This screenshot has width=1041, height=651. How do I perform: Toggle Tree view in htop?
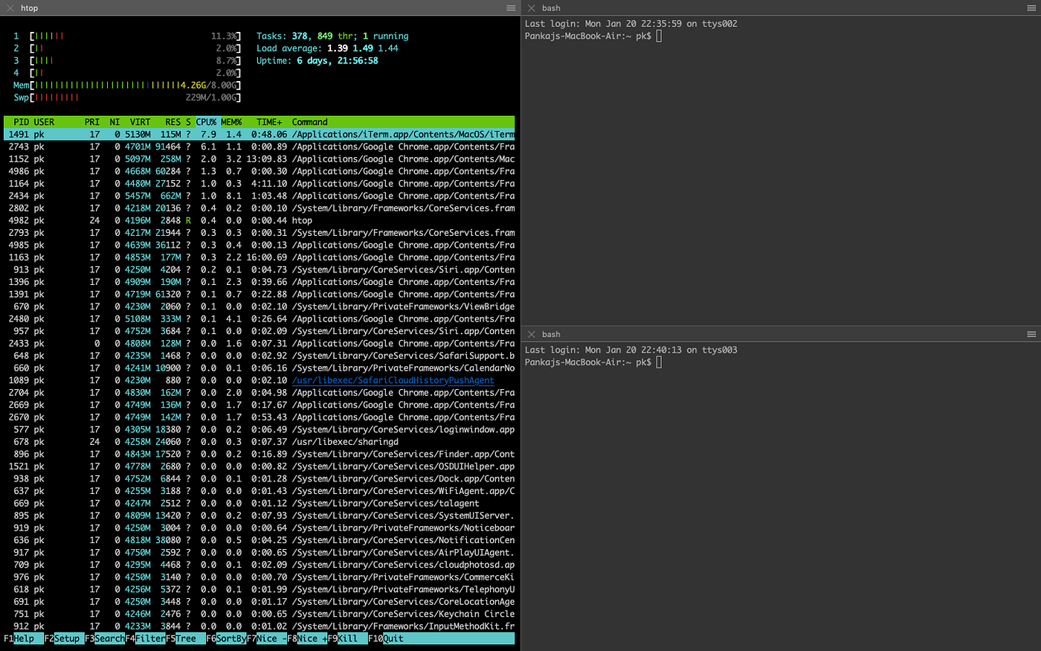click(x=187, y=638)
